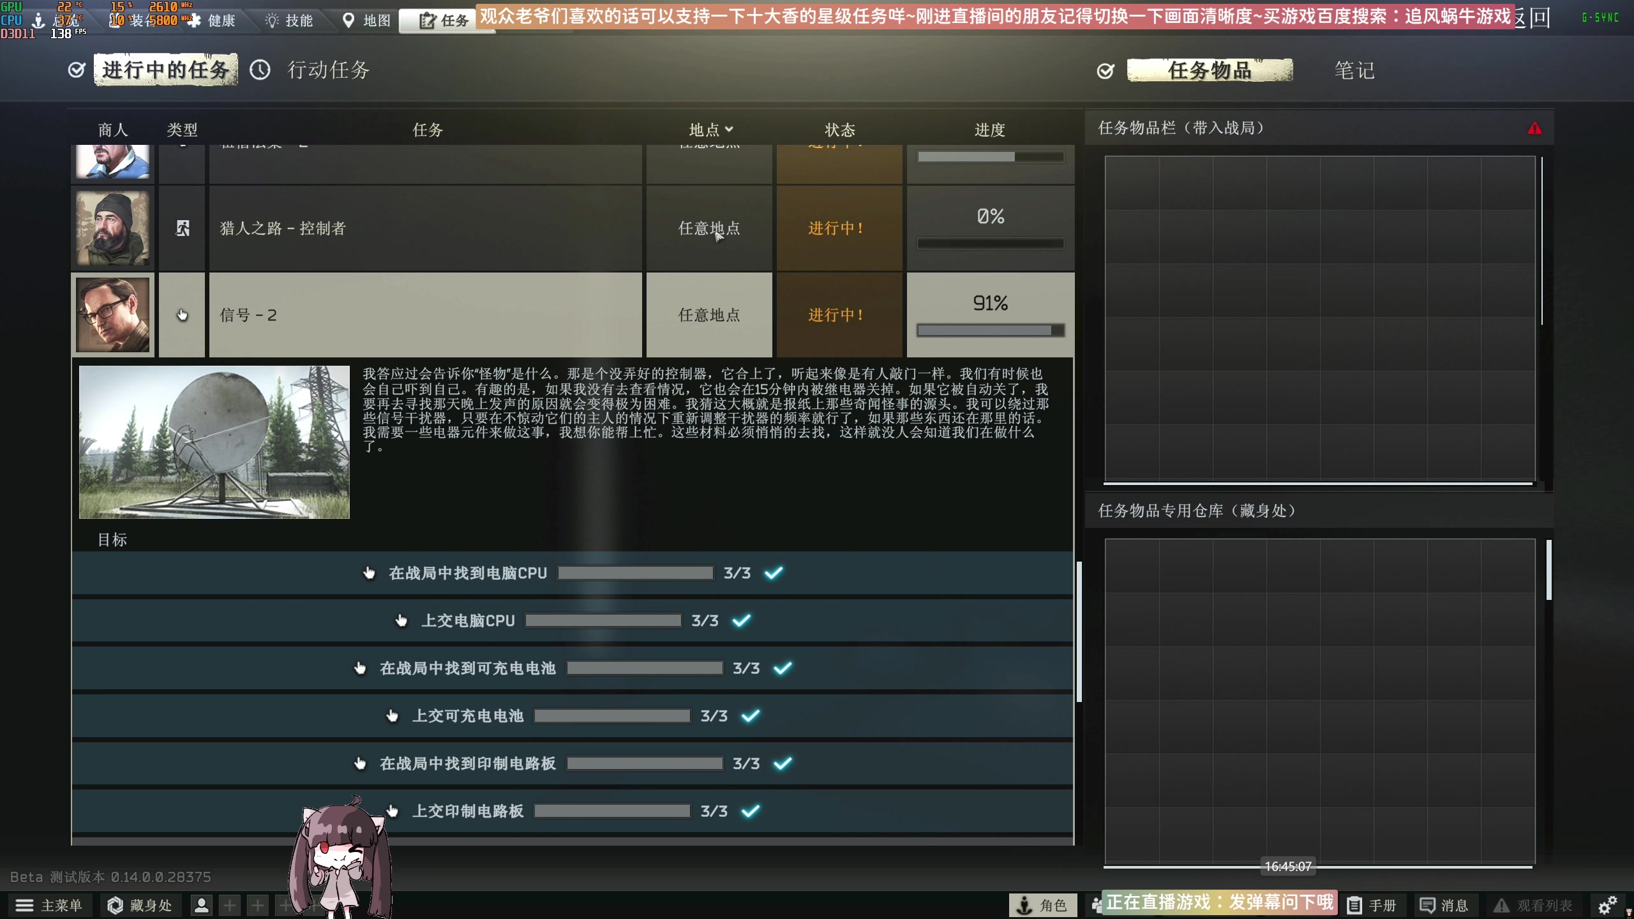Open the settings gear icon
This screenshot has height=919, width=1634.
pos(1607,905)
